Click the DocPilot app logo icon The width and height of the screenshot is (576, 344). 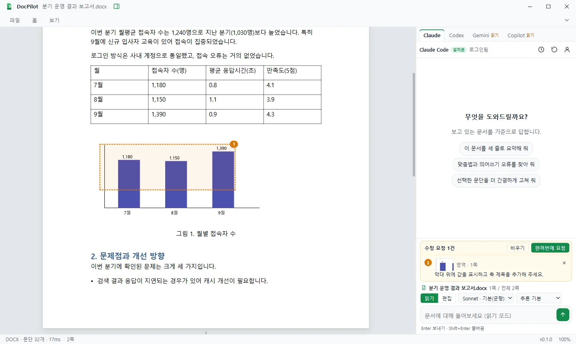(x=9, y=6)
